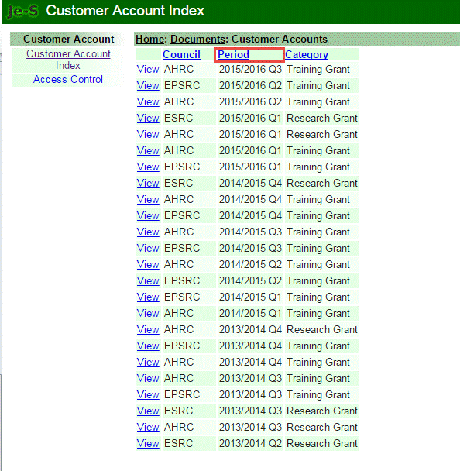Go to Documents in breadcrumb
The image size is (460, 471).
(x=198, y=39)
